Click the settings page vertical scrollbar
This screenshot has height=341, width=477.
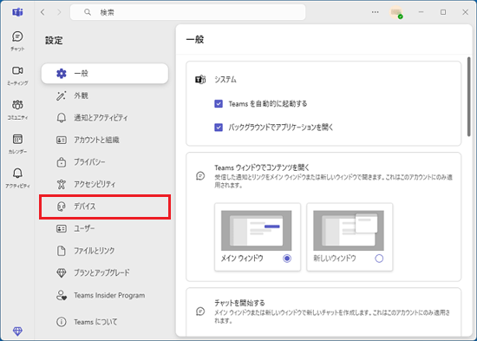(469, 96)
